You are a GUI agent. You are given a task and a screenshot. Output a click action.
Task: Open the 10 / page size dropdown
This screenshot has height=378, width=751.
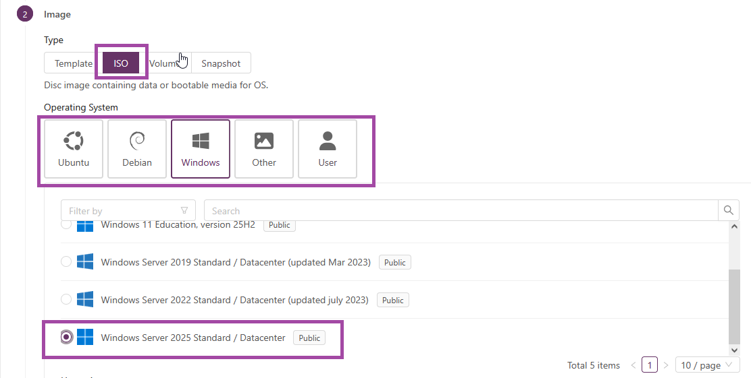click(x=707, y=365)
